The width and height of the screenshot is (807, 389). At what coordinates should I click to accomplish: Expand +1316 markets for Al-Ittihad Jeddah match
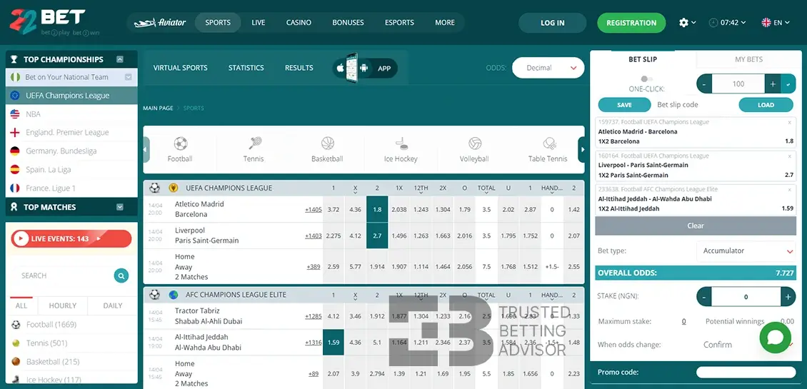pyautogui.click(x=314, y=343)
